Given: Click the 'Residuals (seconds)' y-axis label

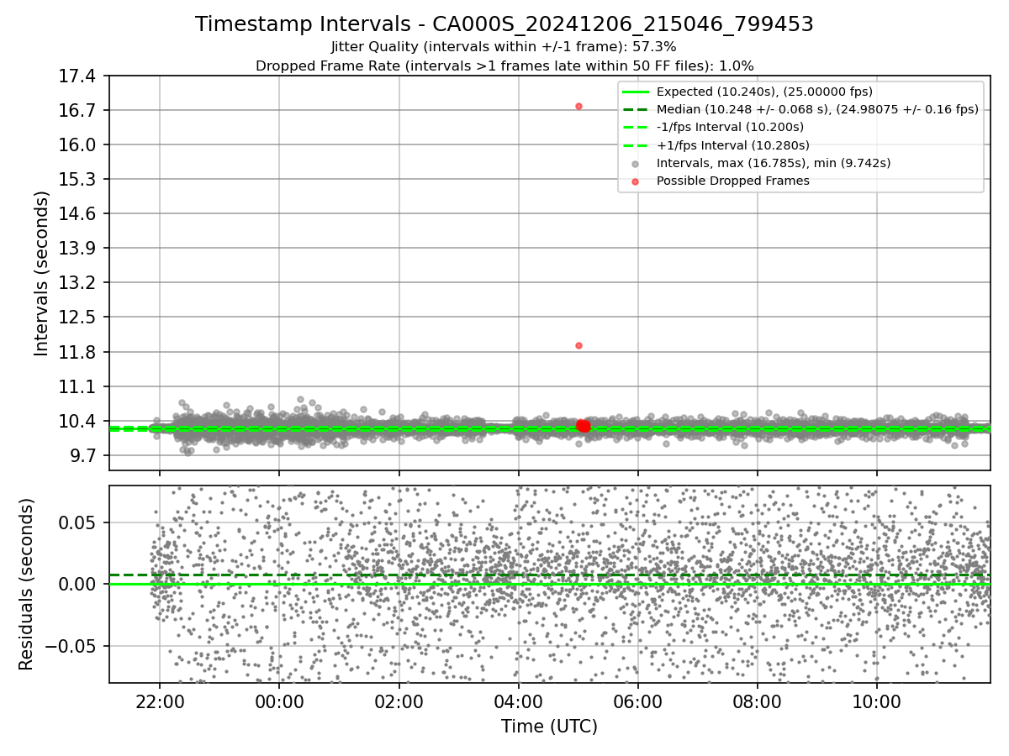Looking at the screenshot, I should pyautogui.click(x=27, y=584).
